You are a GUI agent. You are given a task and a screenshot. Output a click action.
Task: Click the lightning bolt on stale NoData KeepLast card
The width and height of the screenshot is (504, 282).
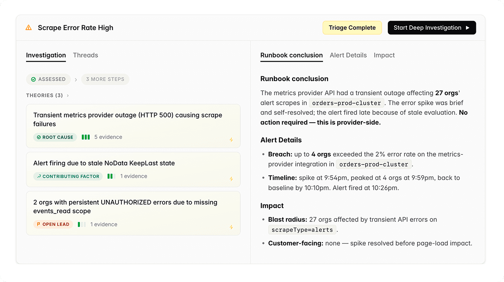pyautogui.click(x=231, y=179)
